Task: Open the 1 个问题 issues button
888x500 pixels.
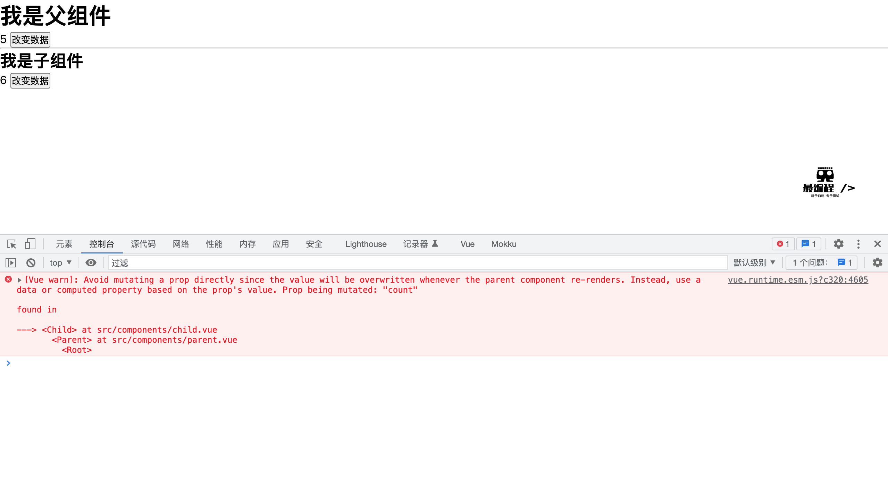Action: pyautogui.click(x=822, y=263)
